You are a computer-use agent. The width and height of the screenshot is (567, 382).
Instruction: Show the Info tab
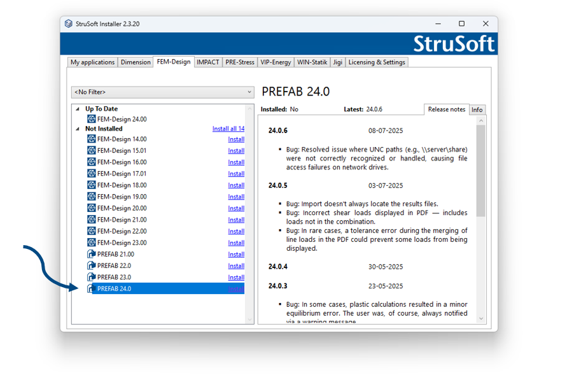pos(477,110)
